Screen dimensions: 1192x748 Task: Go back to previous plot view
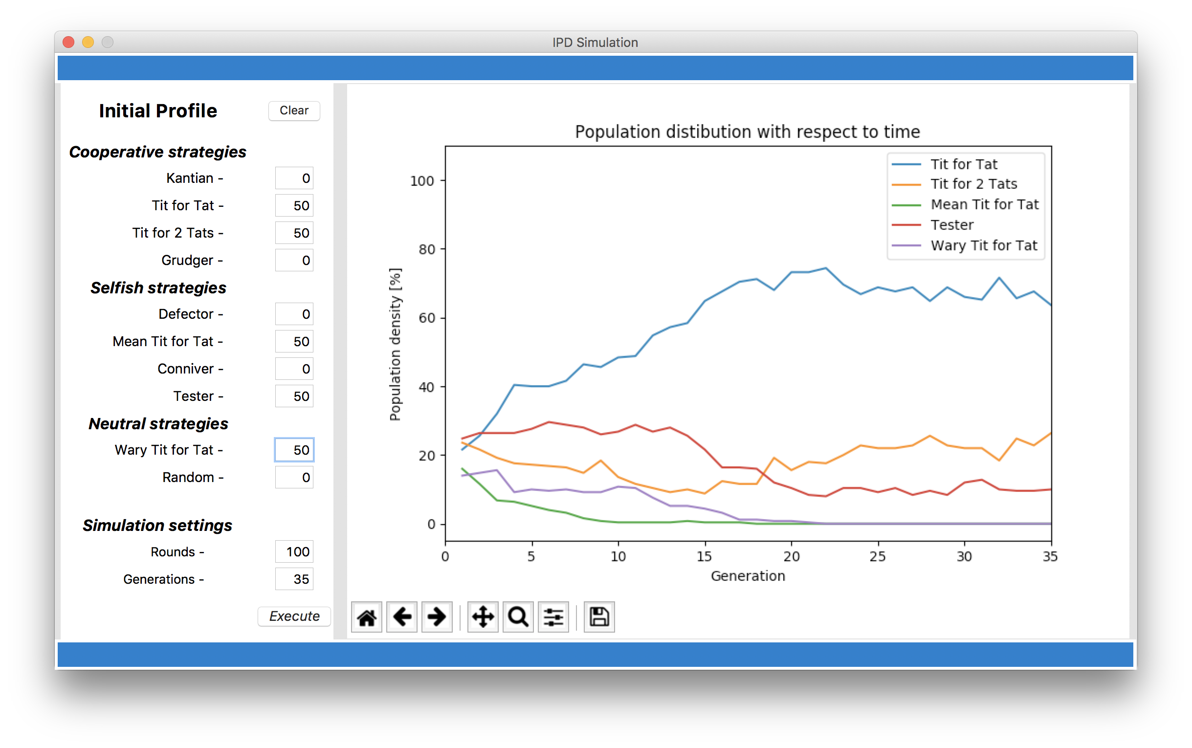(x=401, y=617)
